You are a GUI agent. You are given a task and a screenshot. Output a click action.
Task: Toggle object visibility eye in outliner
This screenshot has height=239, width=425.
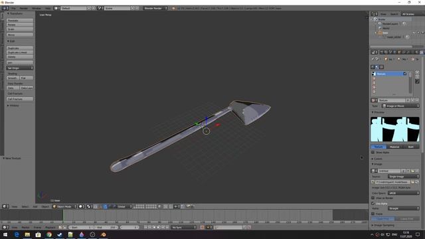(x=414, y=33)
